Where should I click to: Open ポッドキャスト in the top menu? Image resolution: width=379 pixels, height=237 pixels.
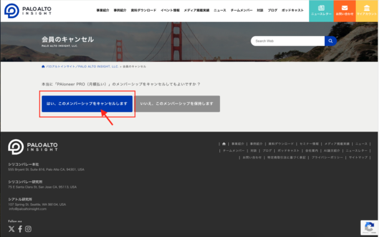(292, 11)
